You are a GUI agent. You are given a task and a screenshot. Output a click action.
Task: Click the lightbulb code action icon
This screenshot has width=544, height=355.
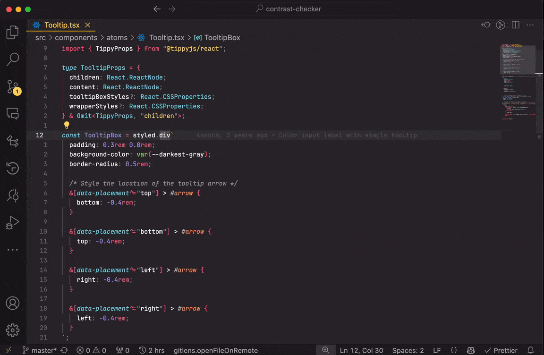tap(67, 126)
